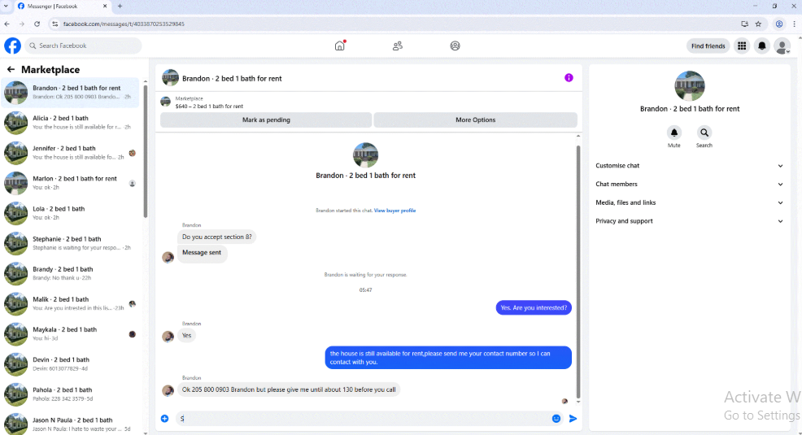Open the account profile avatar menu

coord(782,46)
